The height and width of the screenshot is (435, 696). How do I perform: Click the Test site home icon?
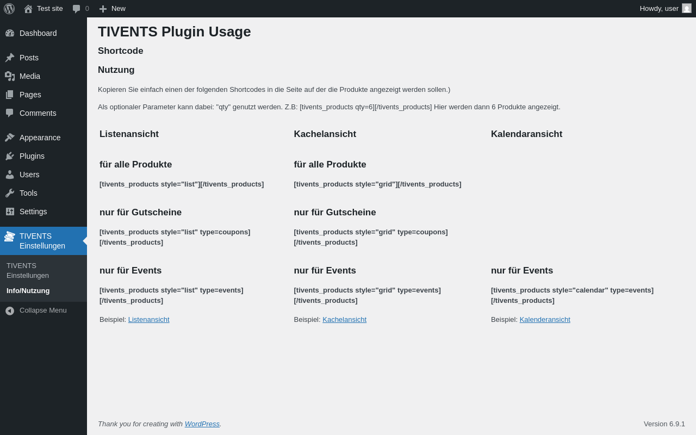coord(28,9)
